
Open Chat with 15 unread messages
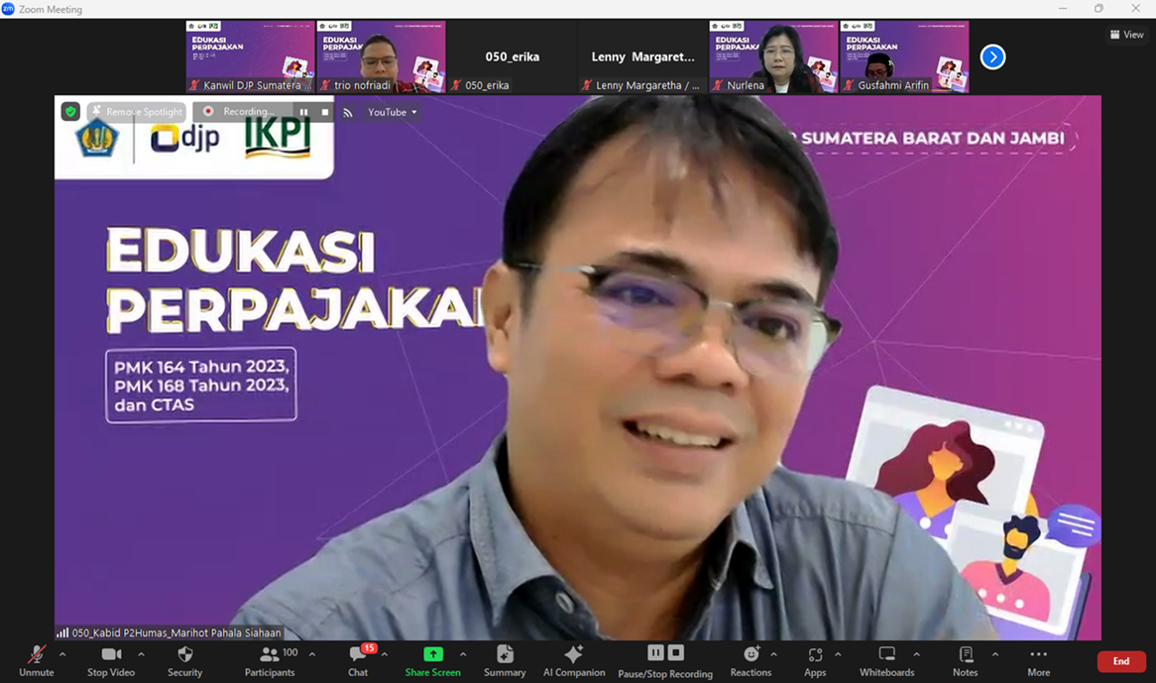[x=358, y=660]
